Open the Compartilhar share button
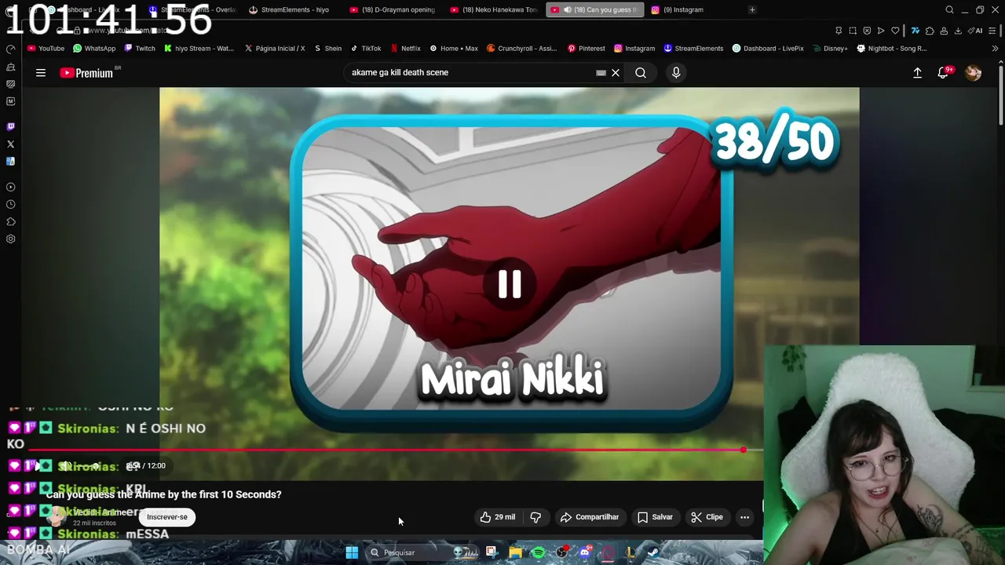The image size is (1005, 565). pyautogui.click(x=589, y=517)
